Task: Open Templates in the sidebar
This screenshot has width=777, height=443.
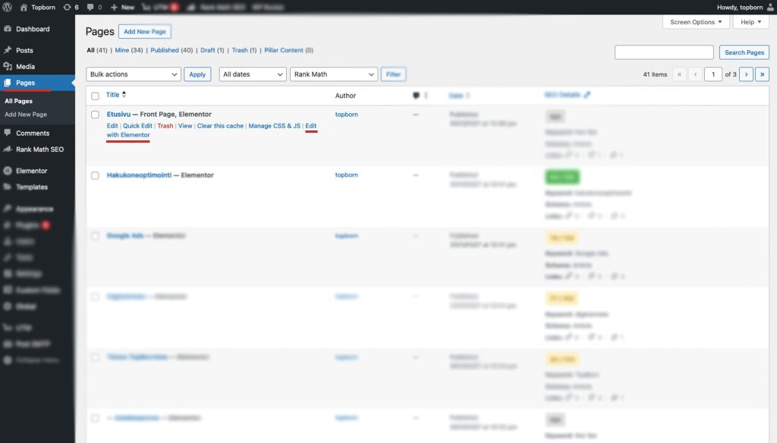Action: (32, 187)
